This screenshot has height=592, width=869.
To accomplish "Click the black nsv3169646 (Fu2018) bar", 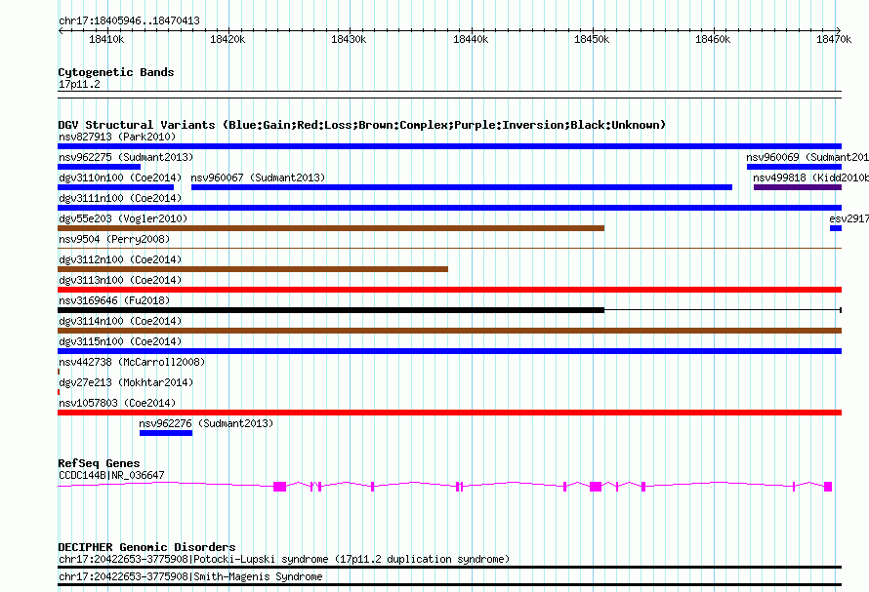I will click(x=331, y=310).
